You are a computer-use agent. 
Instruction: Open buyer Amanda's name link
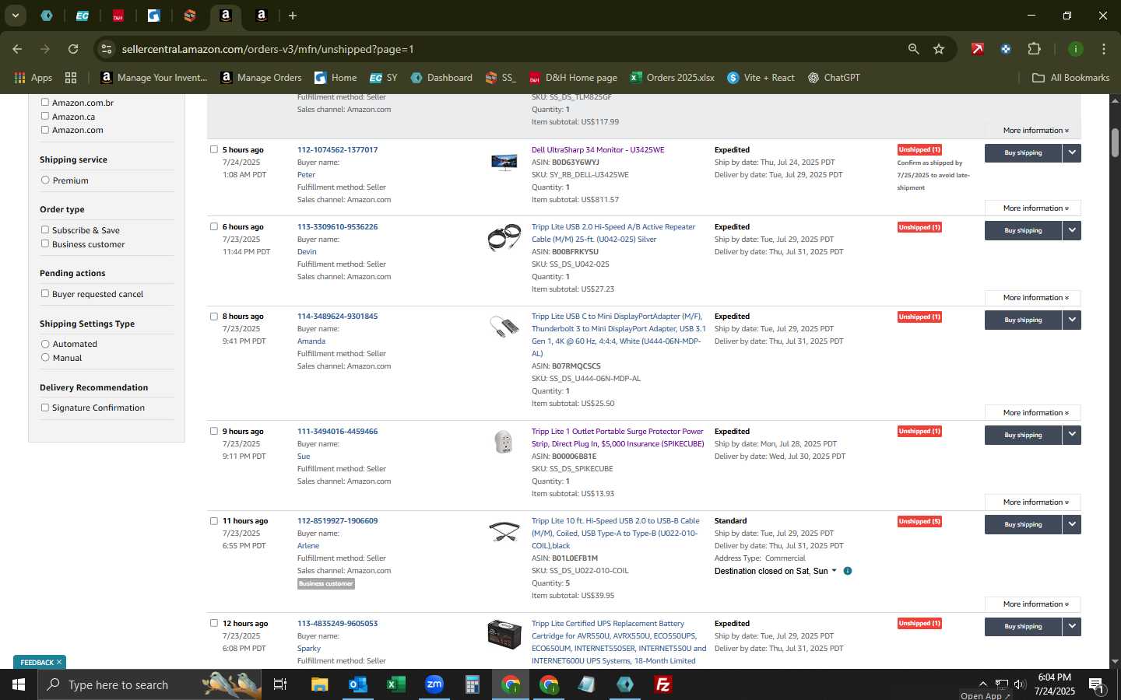pyautogui.click(x=311, y=341)
